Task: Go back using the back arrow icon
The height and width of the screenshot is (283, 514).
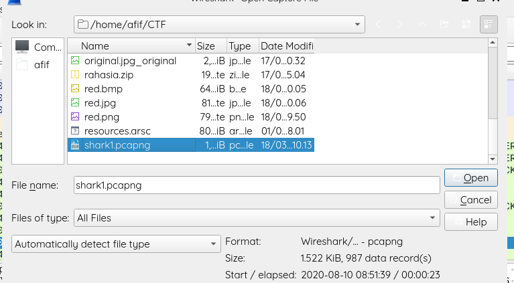Action: [x=378, y=24]
